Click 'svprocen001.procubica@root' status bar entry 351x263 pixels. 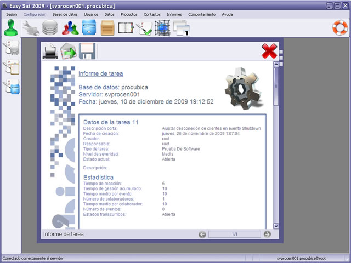pyautogui.click(x=301, y=258)
